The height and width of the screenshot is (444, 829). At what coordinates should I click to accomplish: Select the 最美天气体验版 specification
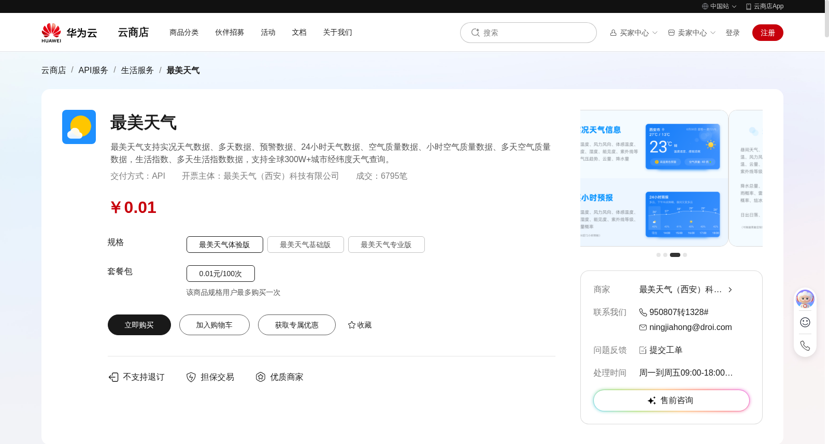point(225,245)
